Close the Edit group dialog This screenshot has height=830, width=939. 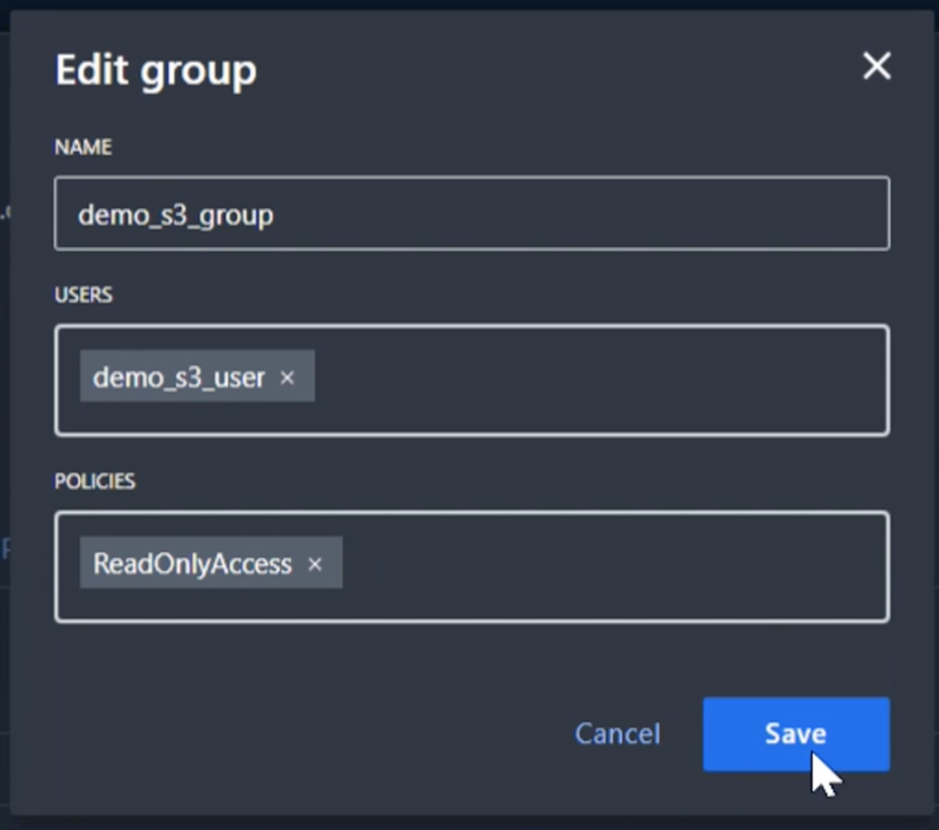[x=876, y=66]
